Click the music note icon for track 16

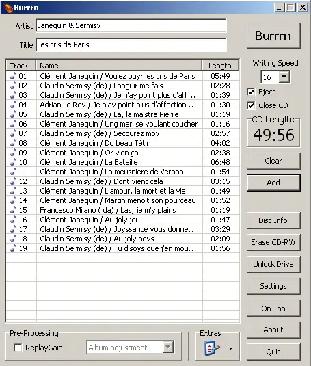(14, 219)
